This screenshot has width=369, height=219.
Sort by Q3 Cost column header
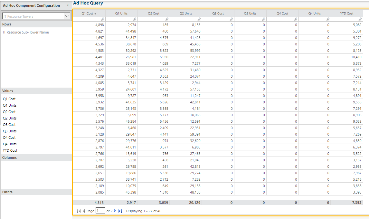(218, 14)
